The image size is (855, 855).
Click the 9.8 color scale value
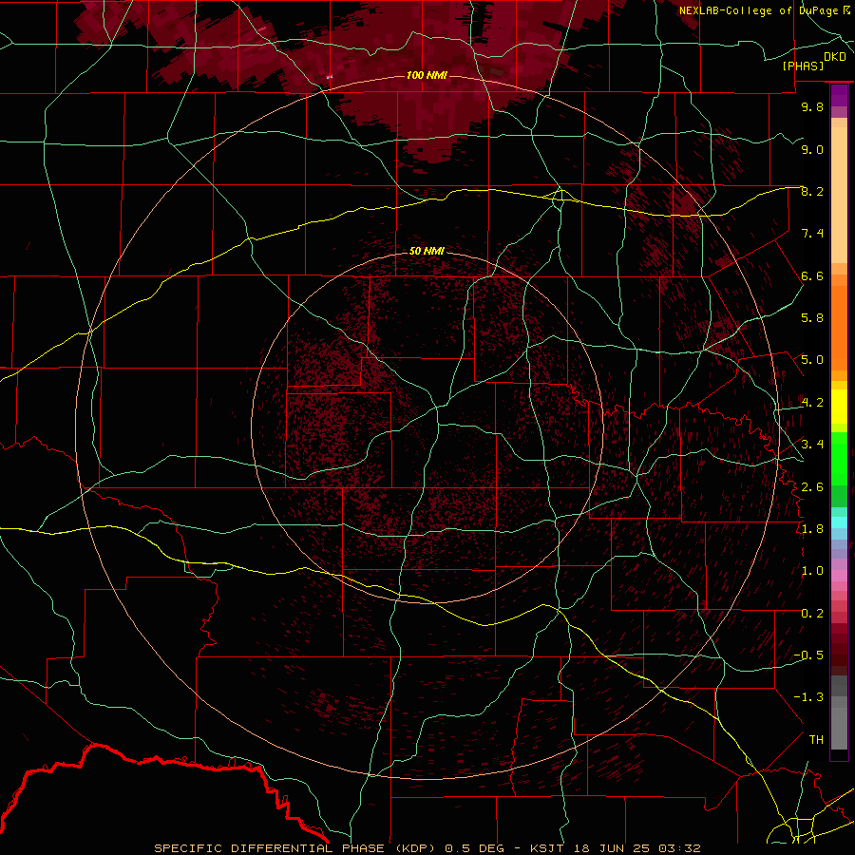tap(812, 106)
